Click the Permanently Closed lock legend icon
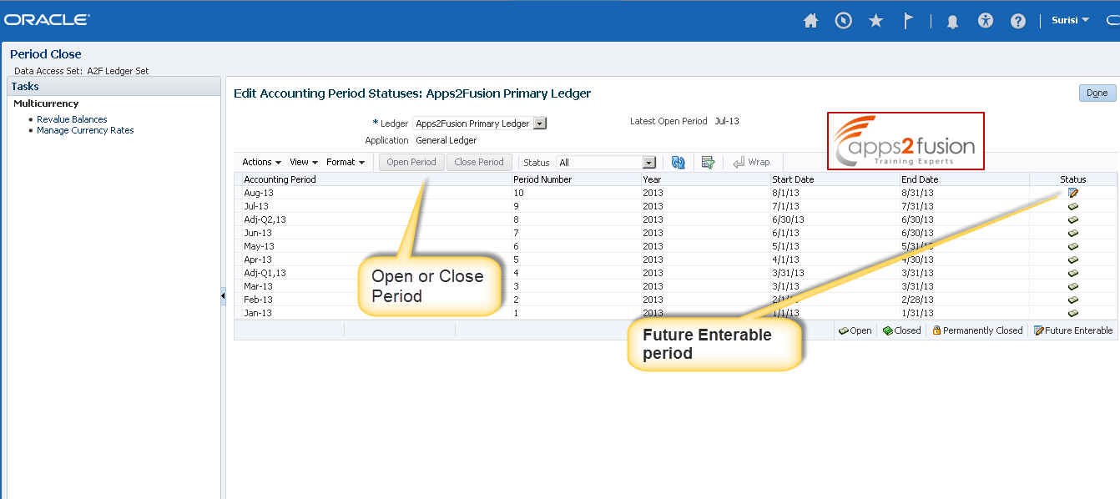 [936, 330]
